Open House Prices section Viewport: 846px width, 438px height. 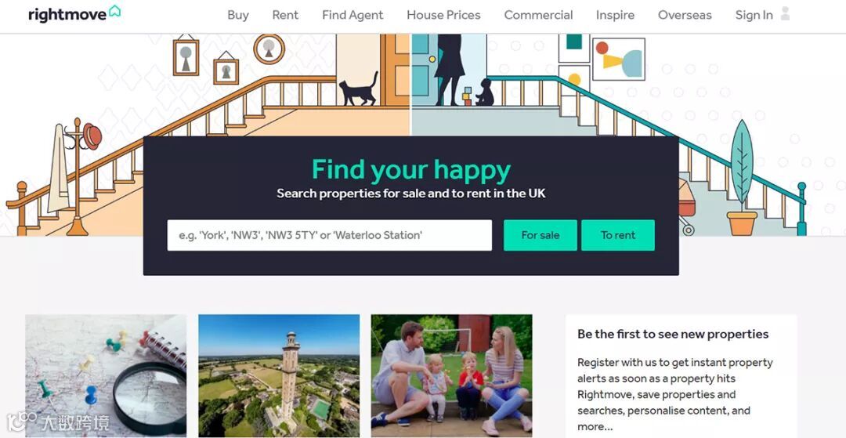(x=443, y=15)
